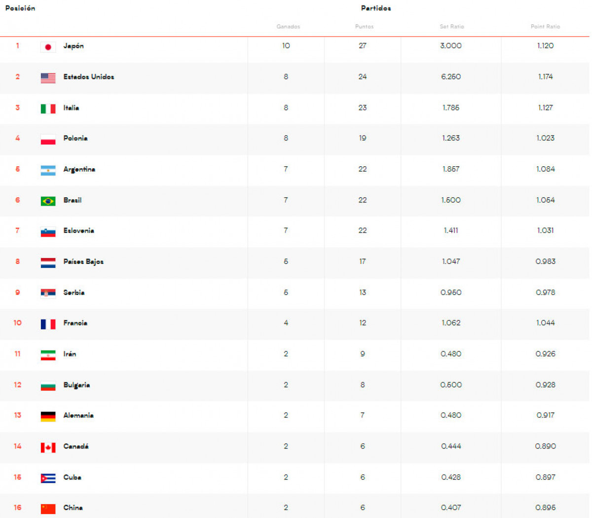The height and width of the screenshot is (518, 592).
Task: Sort by the Set Ratio column header
Action: pyautogui.click(x=452, y=27)
